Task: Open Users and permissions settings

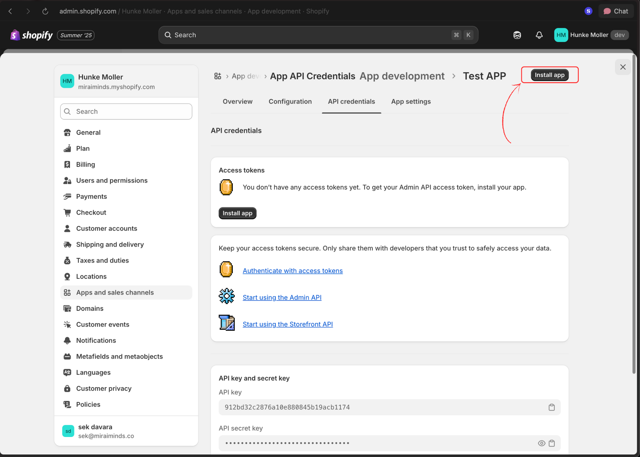Action: pos(112,180)
